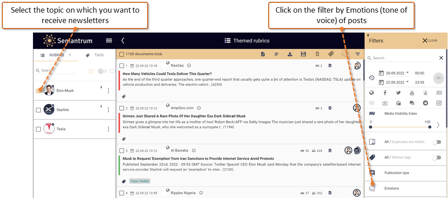Open Elon Musk rubric three-dot menu
The height and width of the screenshot is (198, 448).
108,91
